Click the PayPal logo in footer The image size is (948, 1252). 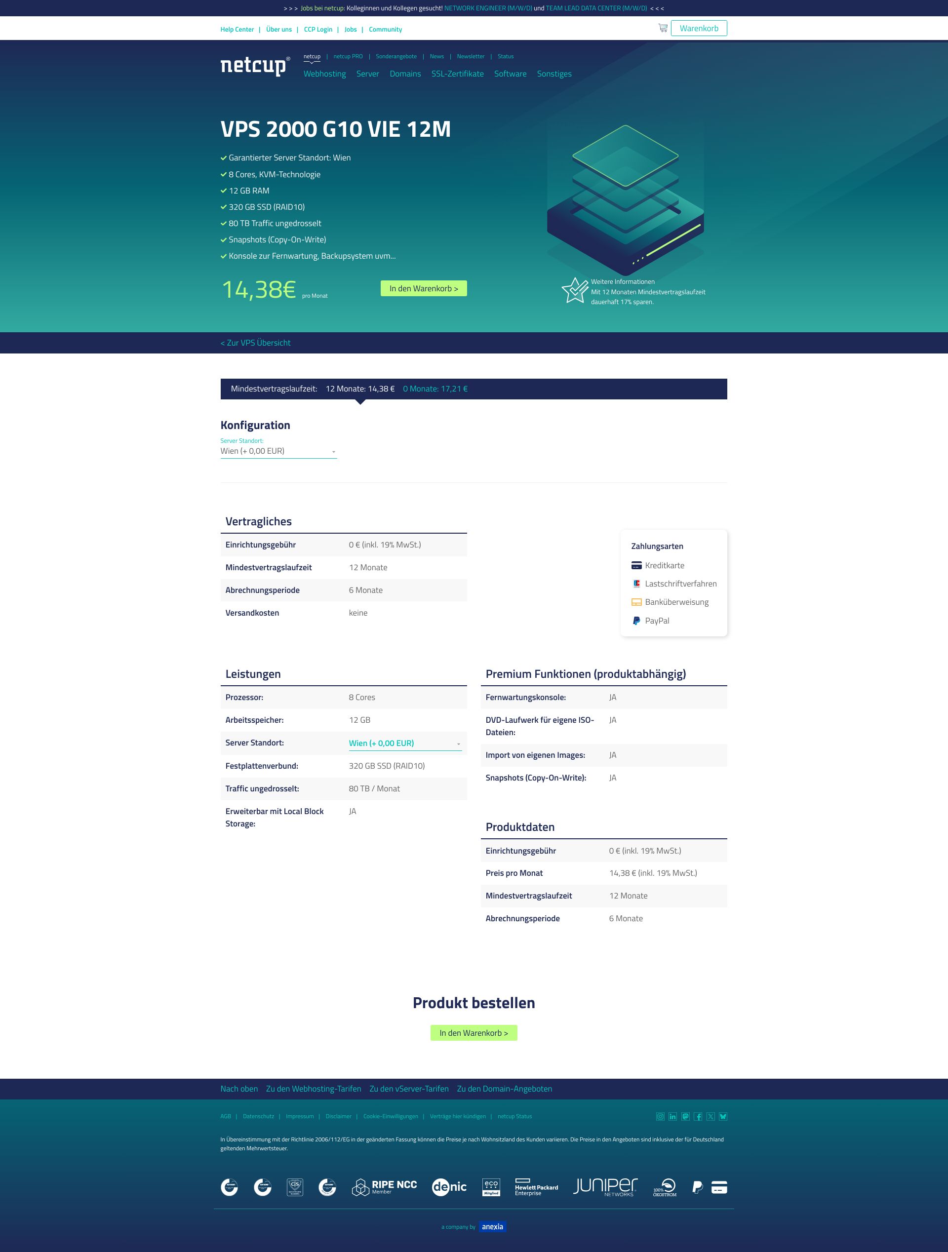[698, 1187]
